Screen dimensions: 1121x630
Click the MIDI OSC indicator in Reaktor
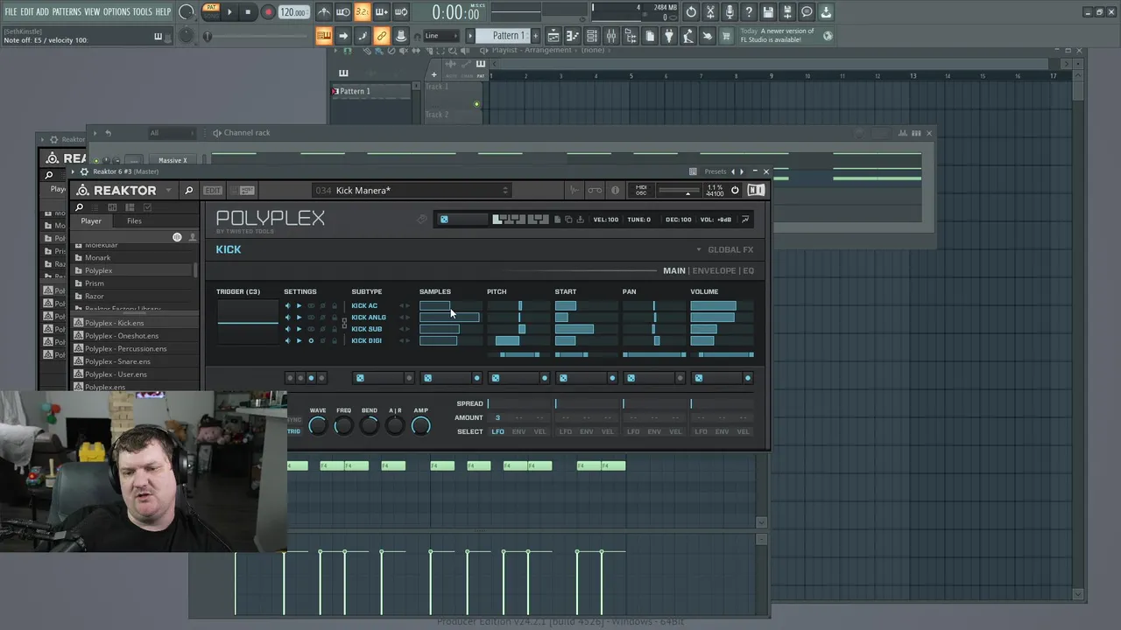[x=641, y=190]
